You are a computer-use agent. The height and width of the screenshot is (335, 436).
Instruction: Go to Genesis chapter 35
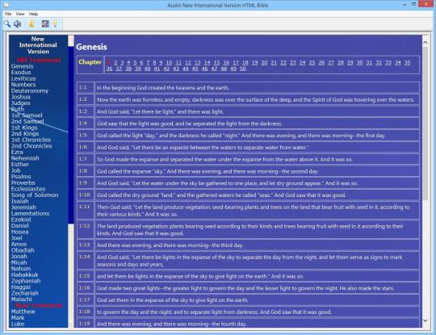[408, 62]
